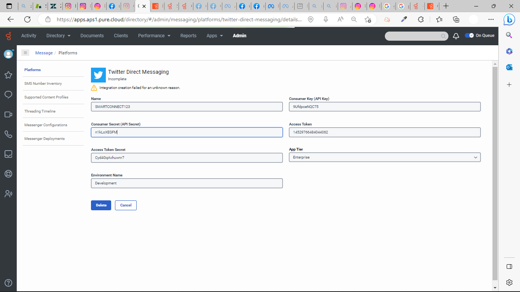
Task: Open Messenger Configurations
Action: click(x=46, y=125)
